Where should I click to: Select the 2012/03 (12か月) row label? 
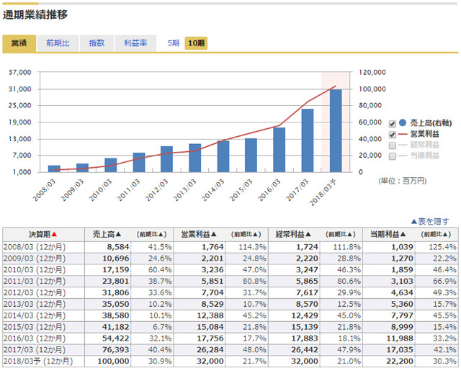pos(35,293)
